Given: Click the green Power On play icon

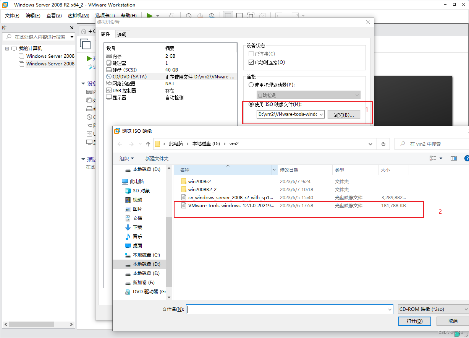Looking at the screenshot, I should click(x=150, y=16).
